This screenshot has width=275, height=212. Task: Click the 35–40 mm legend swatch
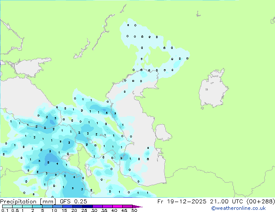pyautogui.click(x=107, y=206)
